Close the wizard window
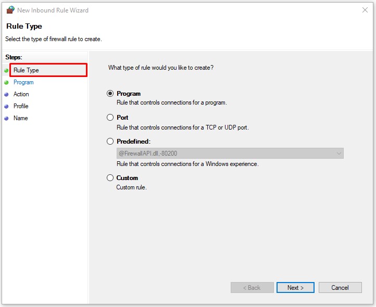The image size is (376, 307). (364, 10)
